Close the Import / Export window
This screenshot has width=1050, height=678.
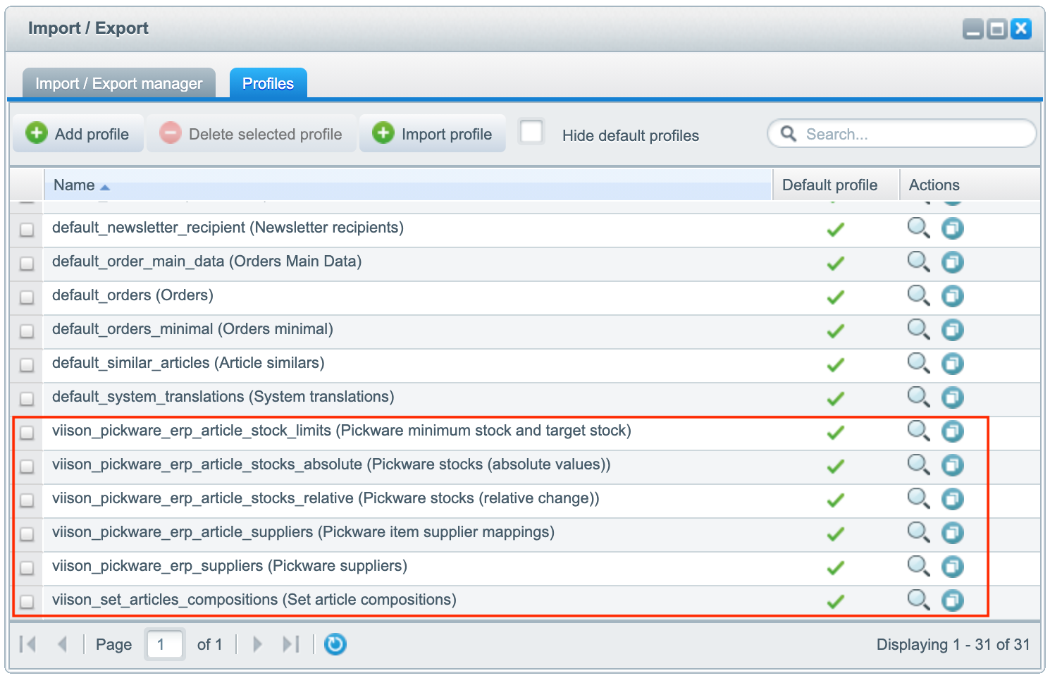1021,29
